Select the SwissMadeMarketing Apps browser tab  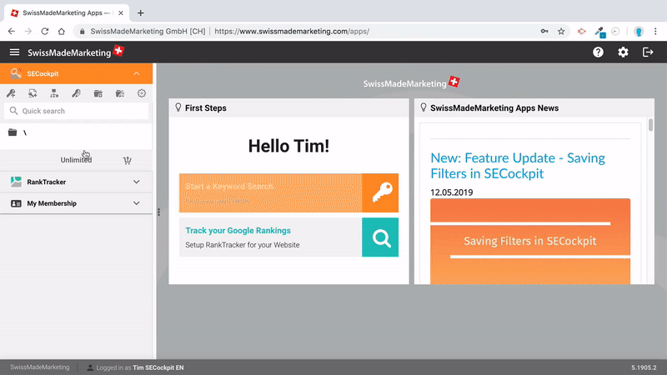(x=66, y=12)
